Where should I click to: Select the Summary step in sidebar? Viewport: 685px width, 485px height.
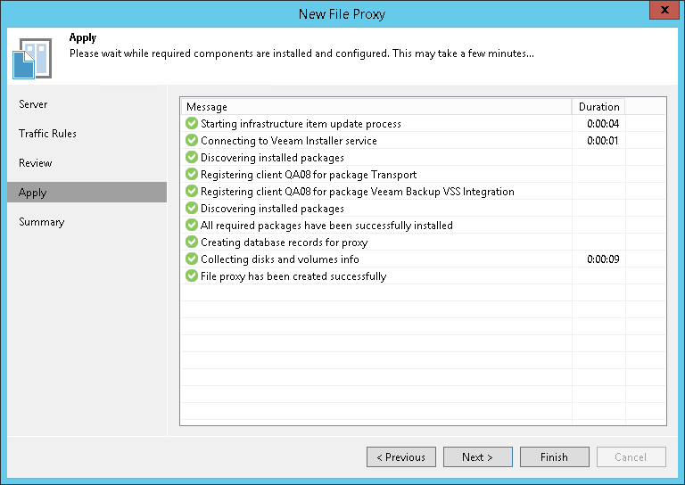pyautogui.click(x=42, y=222)
